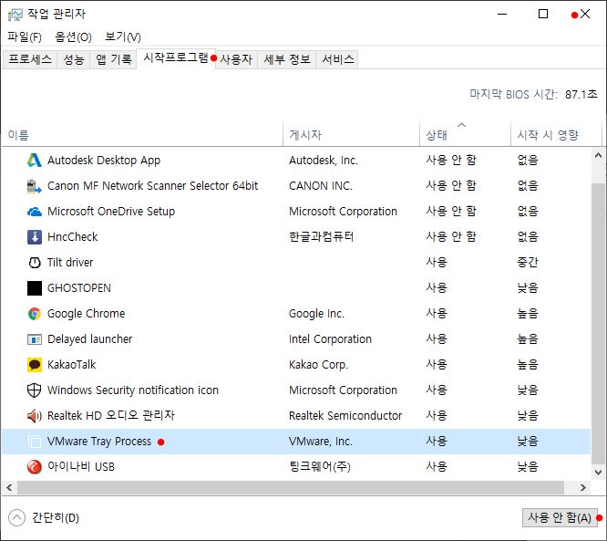Click the Google Chrome icon
This screenshot has width=607, height=541.
[35, 314]
